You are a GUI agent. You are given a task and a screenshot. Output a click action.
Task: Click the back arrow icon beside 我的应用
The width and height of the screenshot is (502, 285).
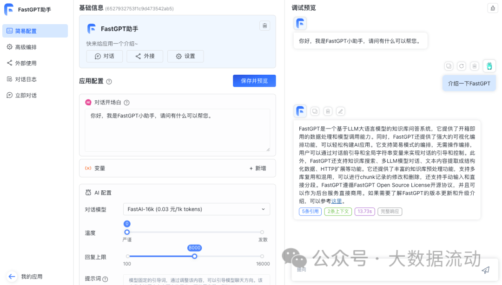pyautogui.click(x=12, y=277)
